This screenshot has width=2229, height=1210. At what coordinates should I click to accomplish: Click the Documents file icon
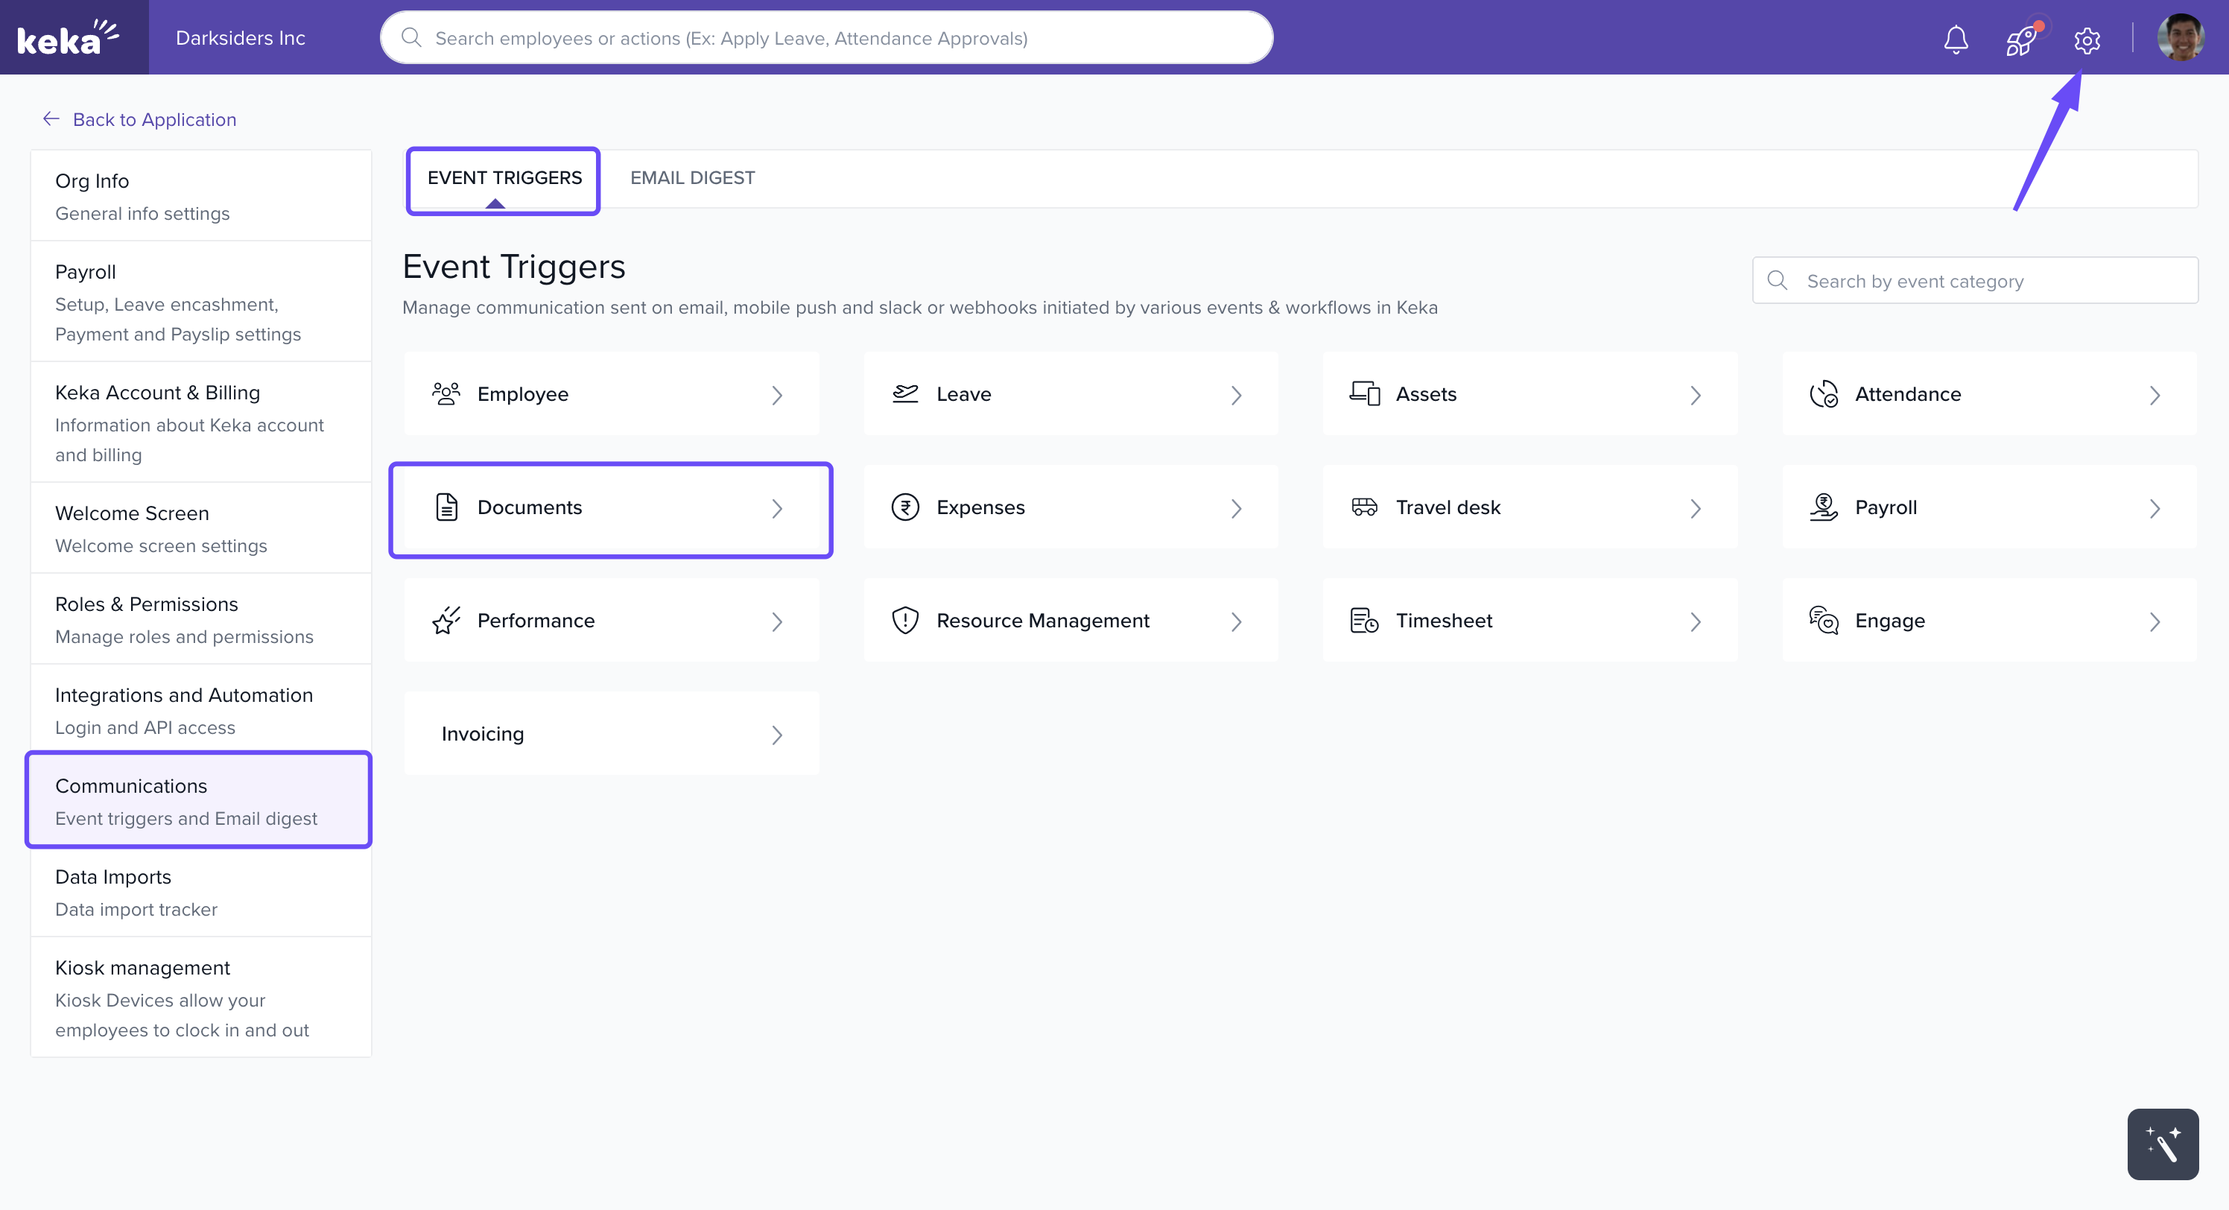(x=446, y=507)
